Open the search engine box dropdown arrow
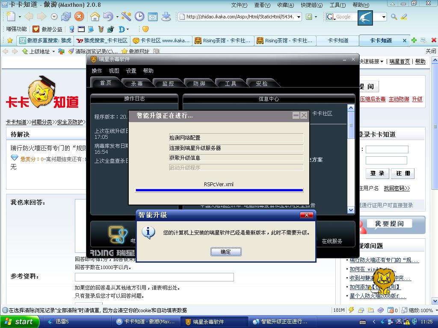Image resolution: width=438 pixels, height=328 pixels. click(384, 17)
